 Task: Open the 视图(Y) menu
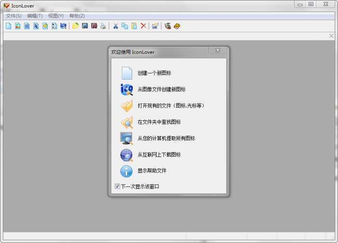point(56,16)
